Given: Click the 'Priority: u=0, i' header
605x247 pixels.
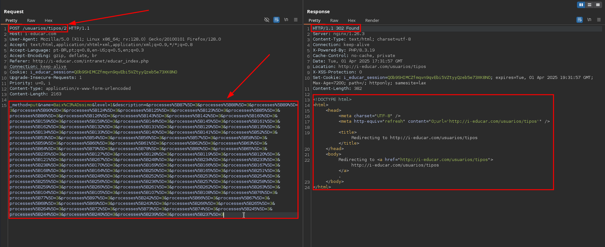Looking at the screenshot, I should coord(30,83).
